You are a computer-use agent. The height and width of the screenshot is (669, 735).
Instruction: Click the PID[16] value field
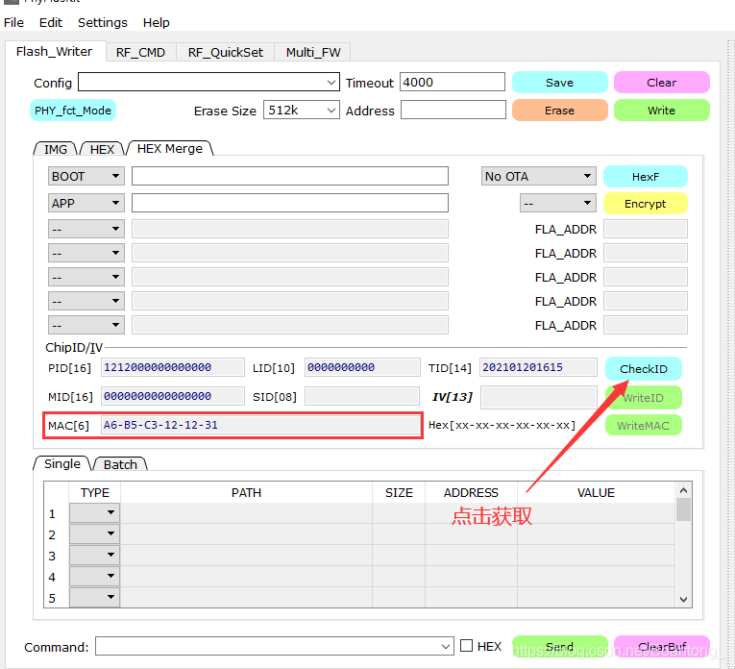173,367
